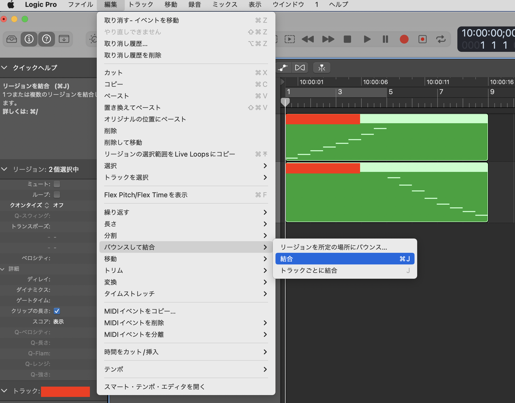
Task: Collapse the クイックヘルプ section
Action: [4, 68]
